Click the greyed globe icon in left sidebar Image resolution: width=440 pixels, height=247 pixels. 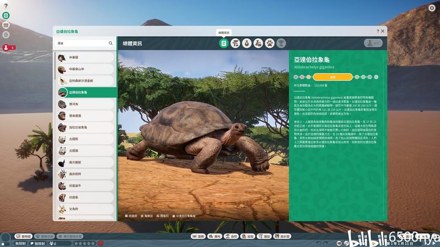pos(6,35)
